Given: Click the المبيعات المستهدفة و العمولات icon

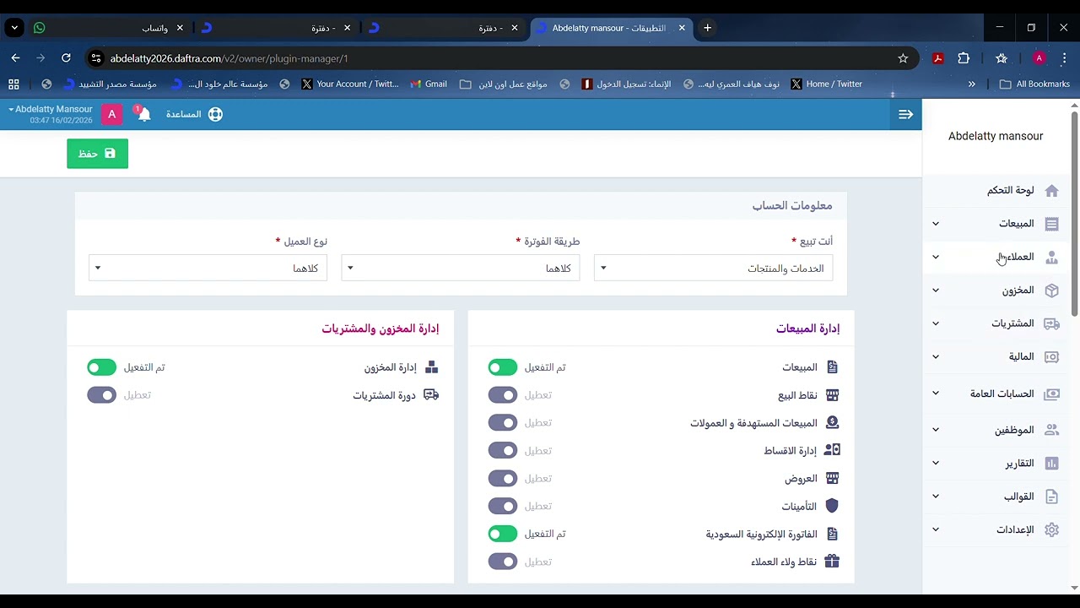Looking at the screenshot, I should pyautogui.click(x=832, y=423).
